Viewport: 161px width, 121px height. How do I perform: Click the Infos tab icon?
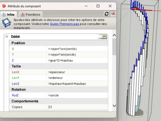coord(4,15)
